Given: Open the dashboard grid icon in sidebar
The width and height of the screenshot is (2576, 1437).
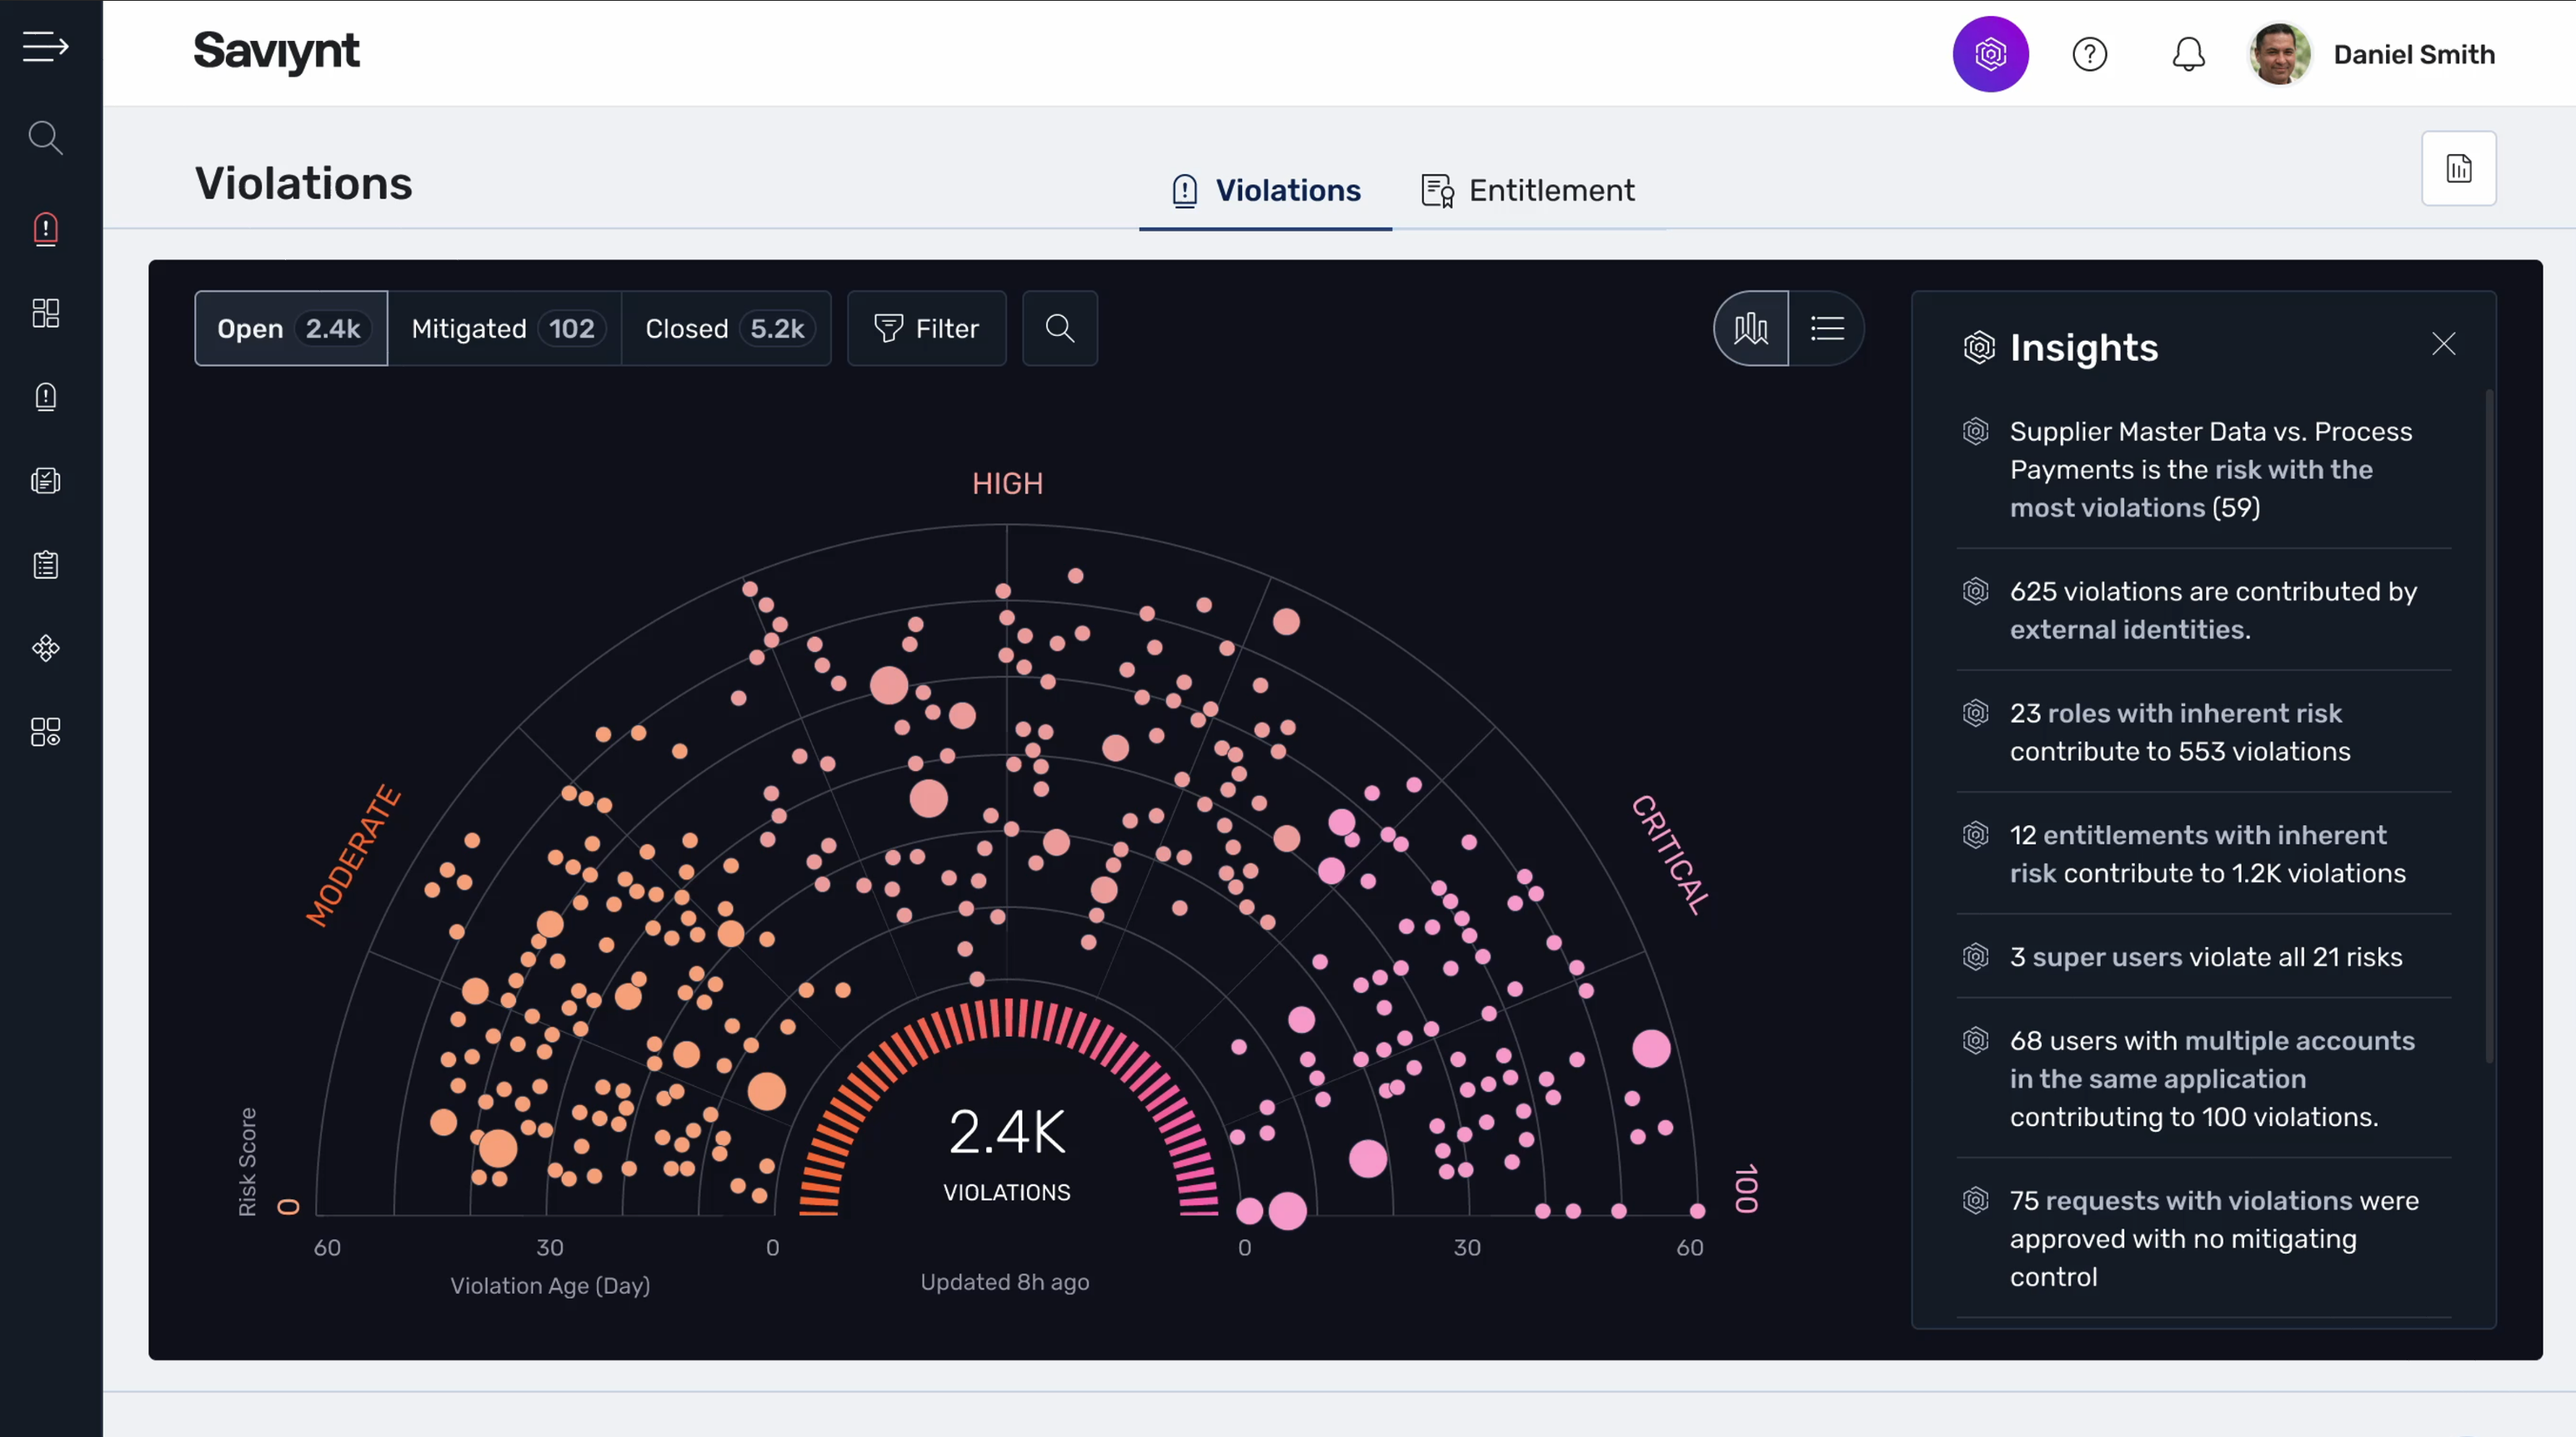Looking at the screenshot, I should point(45,313).
